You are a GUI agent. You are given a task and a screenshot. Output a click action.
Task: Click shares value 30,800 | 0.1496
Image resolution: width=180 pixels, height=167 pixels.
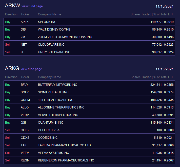[x=163, y=37]
